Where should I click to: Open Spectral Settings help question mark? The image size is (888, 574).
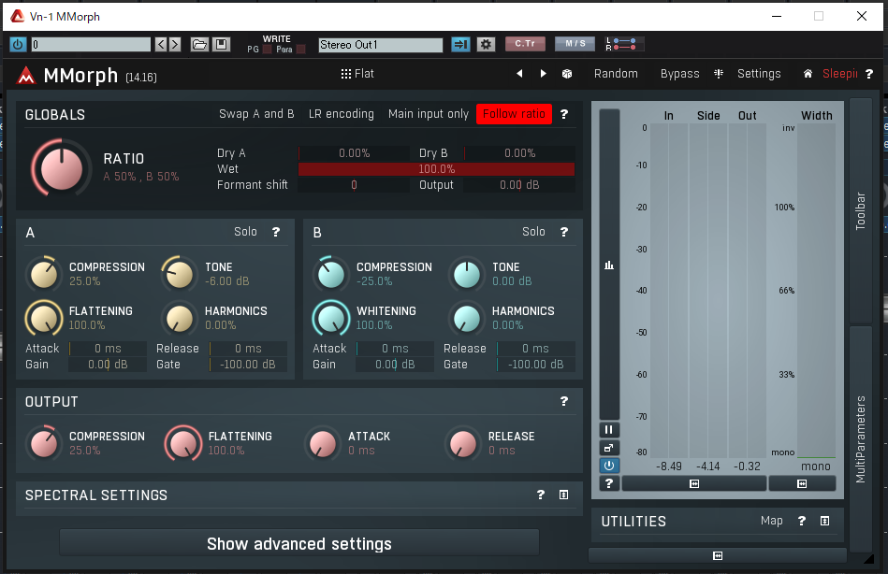coord(540,495)
